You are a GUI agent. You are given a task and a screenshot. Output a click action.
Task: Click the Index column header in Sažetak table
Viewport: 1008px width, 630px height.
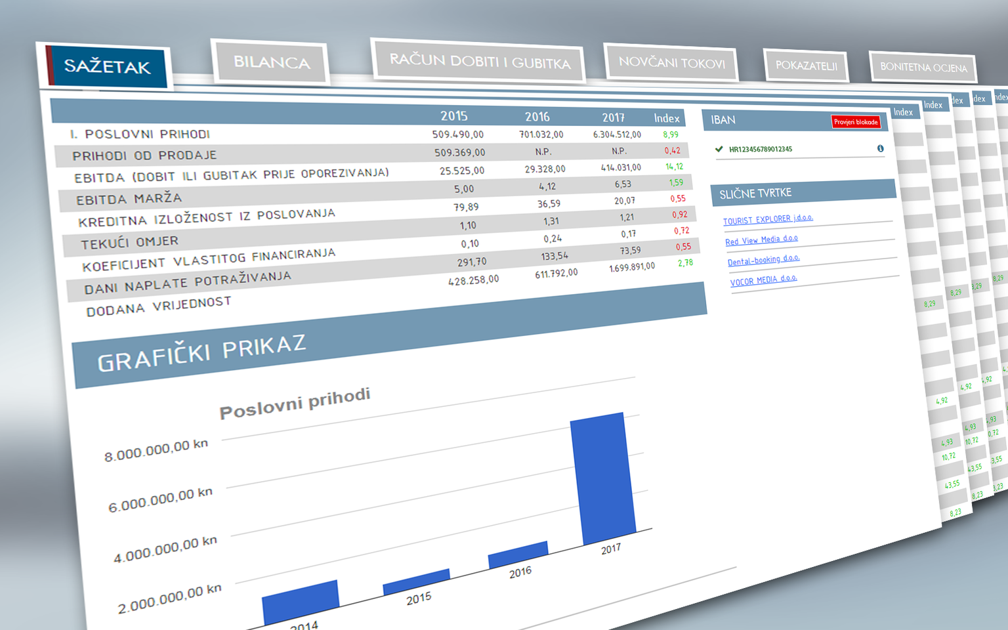tap(666, 118)
